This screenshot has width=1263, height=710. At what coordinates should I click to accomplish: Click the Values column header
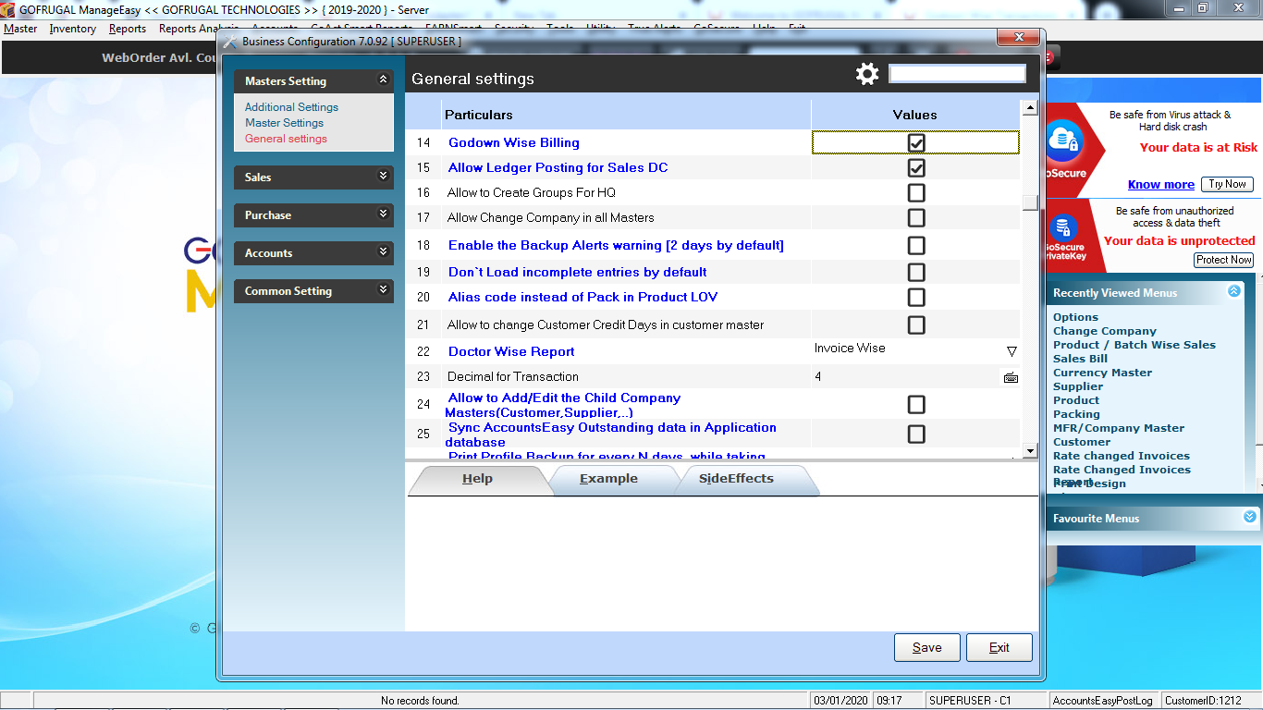(x=915, y=115)
